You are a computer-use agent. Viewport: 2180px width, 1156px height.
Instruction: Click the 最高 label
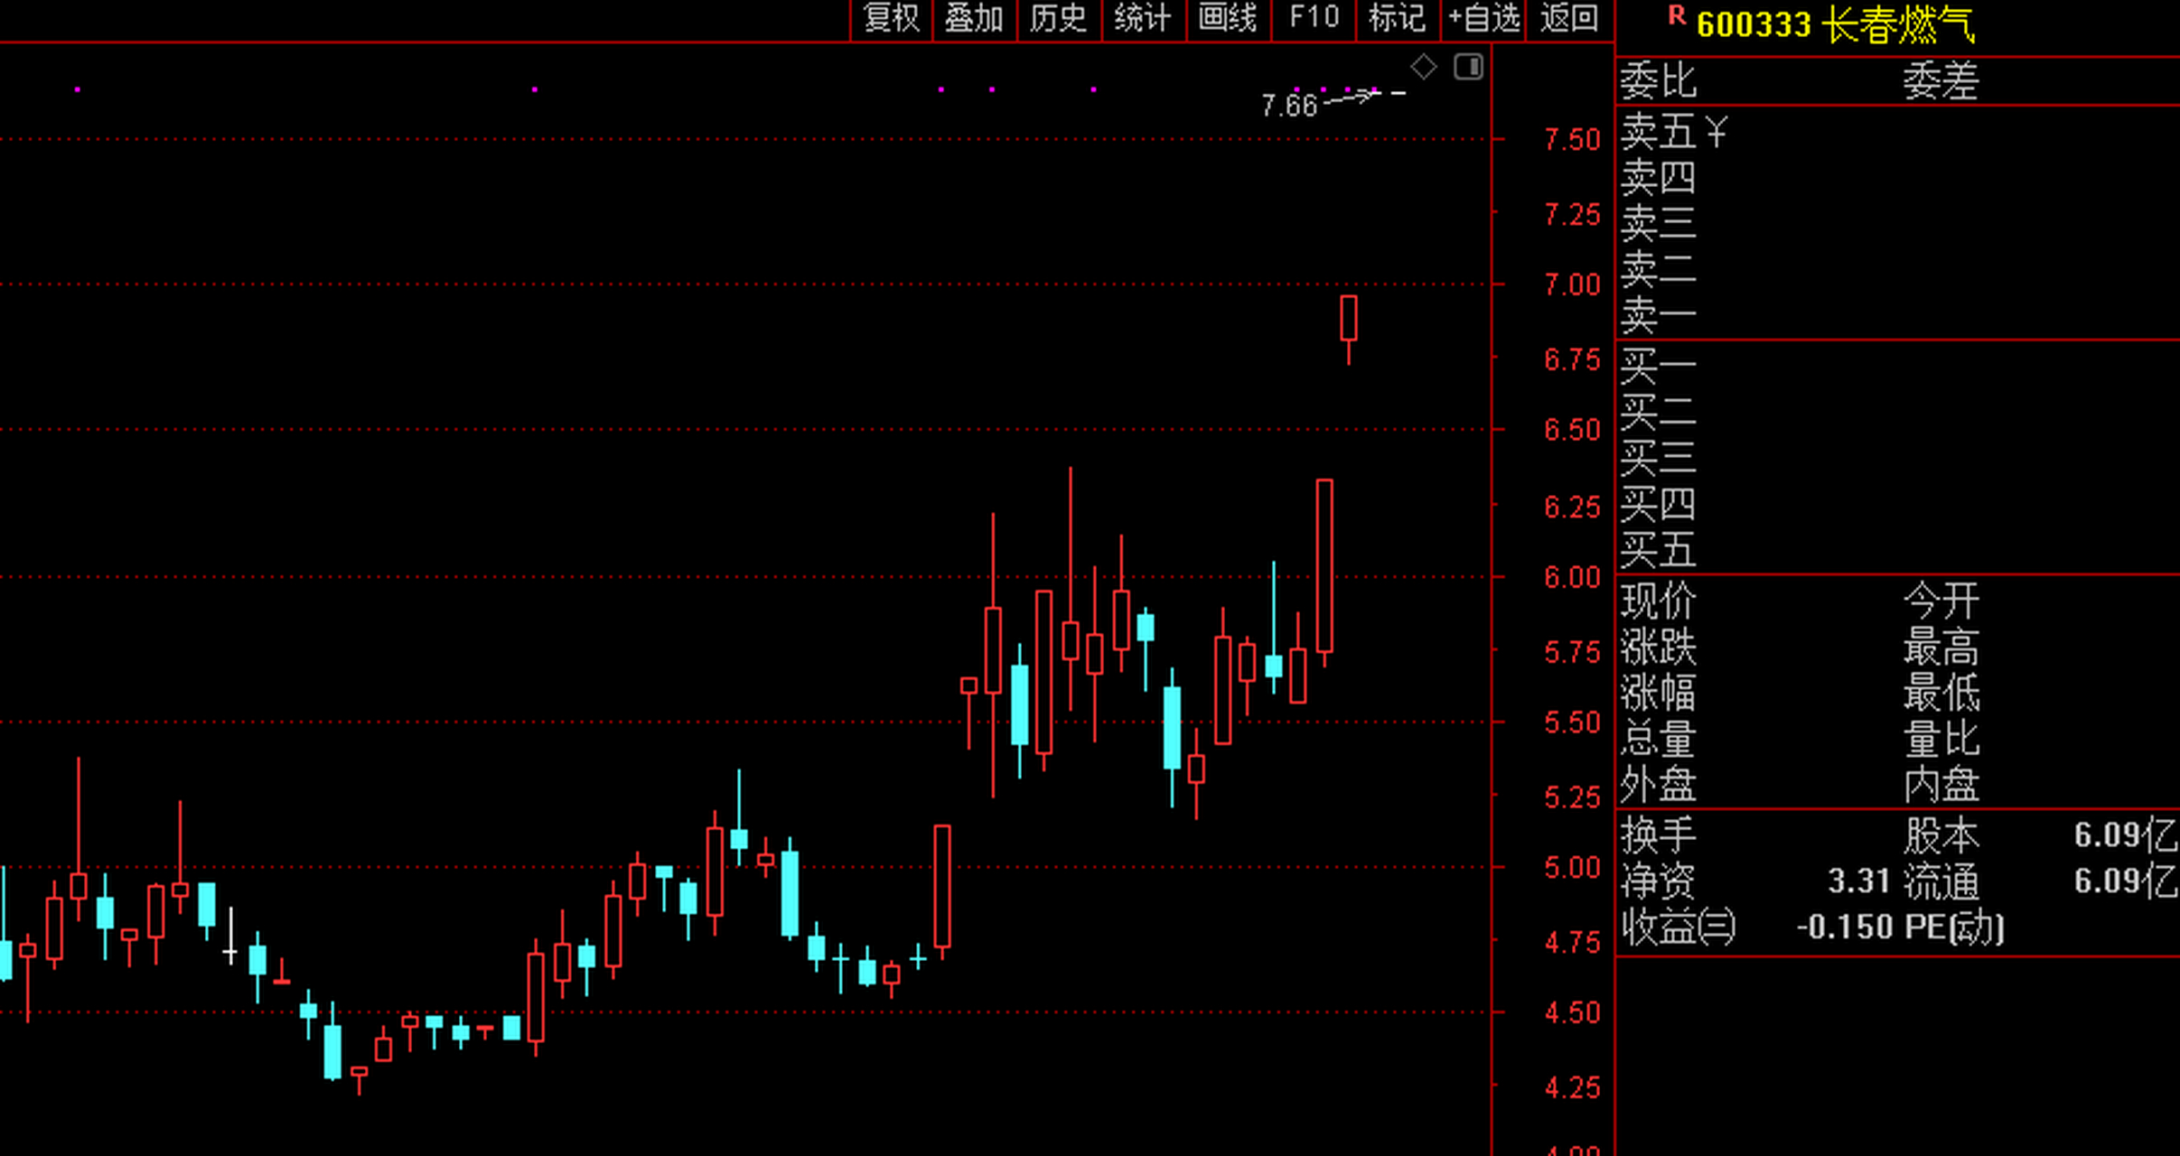click(1941, 647)
